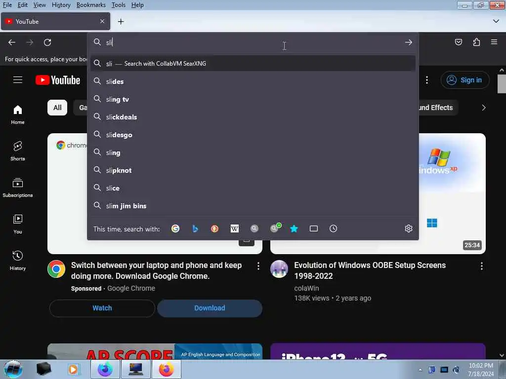Go to YouTube Home in sidebar
This screenshot has height=379, width=506.
tap(18, 114)
